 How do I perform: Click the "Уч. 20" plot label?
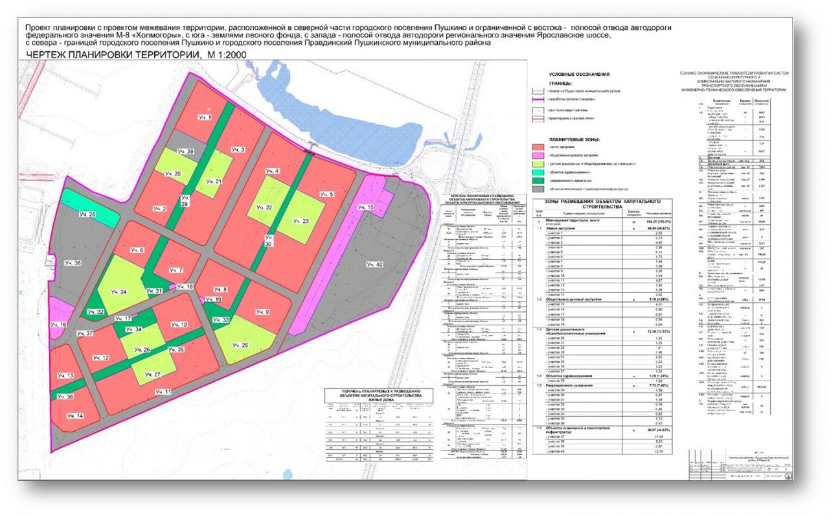[172, 174]
